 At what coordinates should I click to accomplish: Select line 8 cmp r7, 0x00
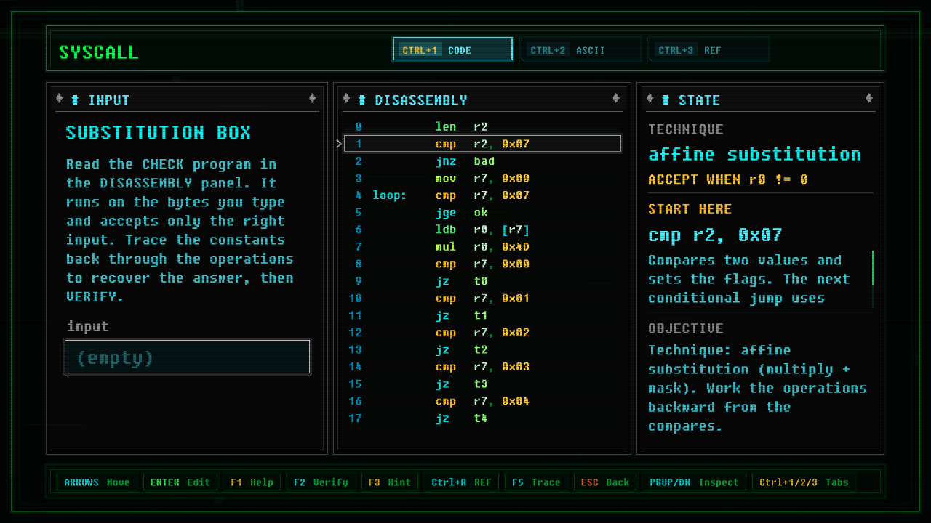tap(482, 264)
